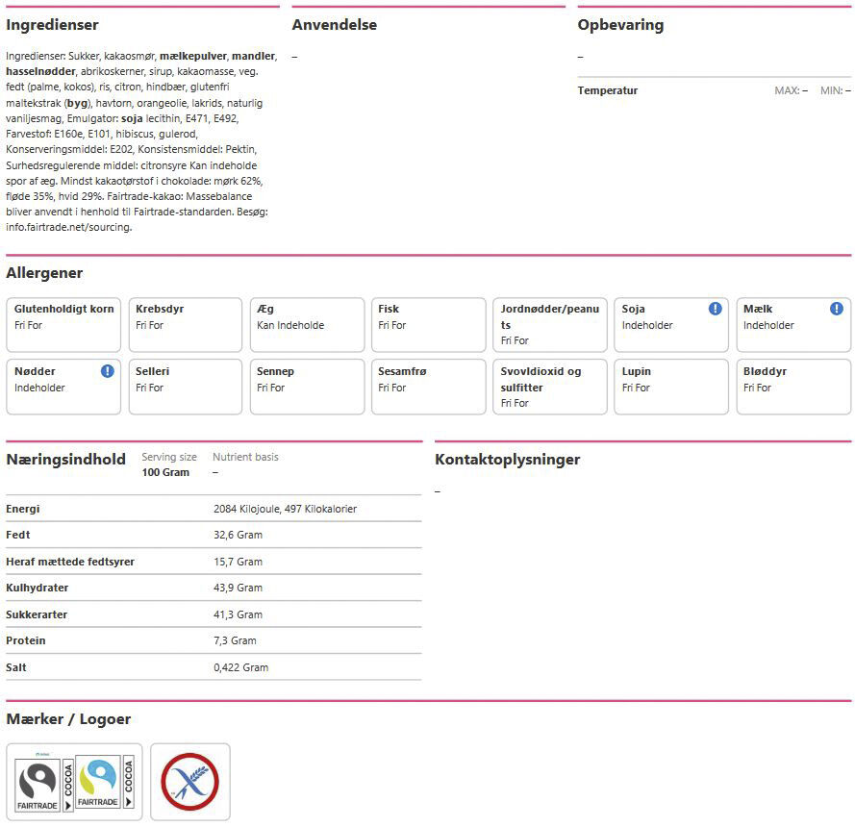Click the Fedt value 32,6 Gram
This screenshot has height=827, width=855.
click(x=238, y=536)
